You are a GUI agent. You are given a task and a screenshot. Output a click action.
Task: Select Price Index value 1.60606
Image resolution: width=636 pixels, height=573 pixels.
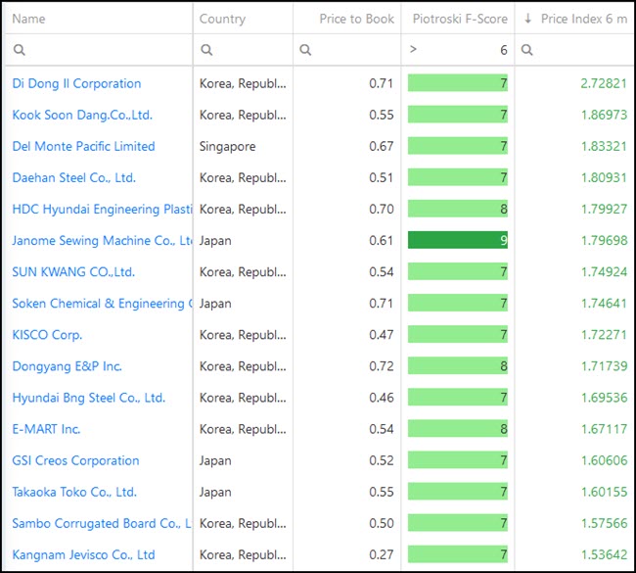click(604, 460)
